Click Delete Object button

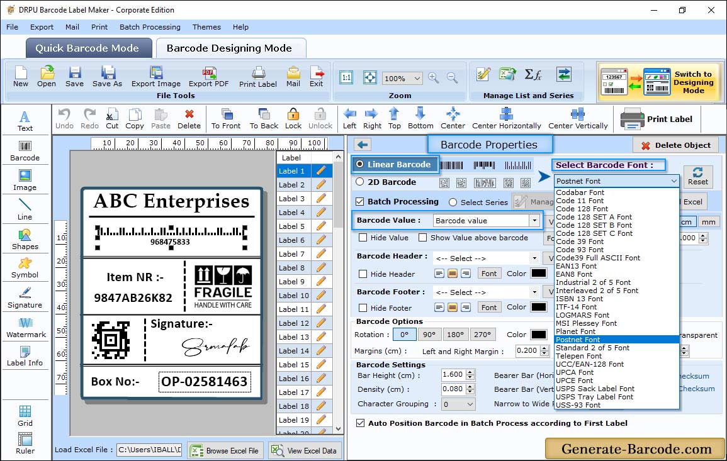pyautogui.click(x=675, y=145)
